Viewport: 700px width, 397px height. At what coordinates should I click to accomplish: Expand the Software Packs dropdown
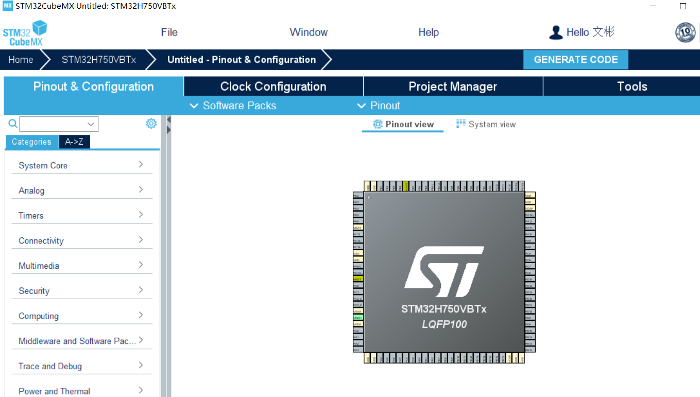tap(233, 106)
